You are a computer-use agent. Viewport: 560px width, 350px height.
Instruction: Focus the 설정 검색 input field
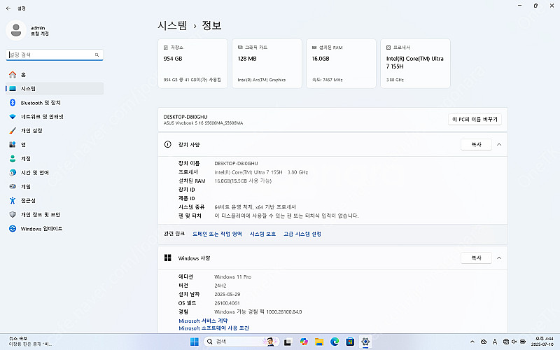(55, 55)
